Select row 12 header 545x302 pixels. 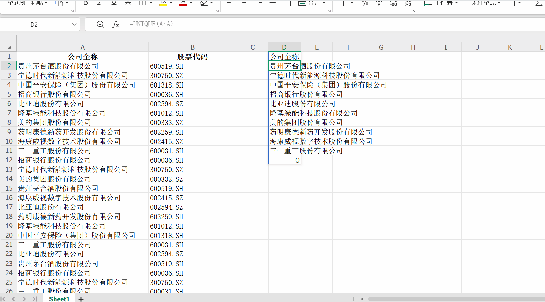tap(9, 160)
